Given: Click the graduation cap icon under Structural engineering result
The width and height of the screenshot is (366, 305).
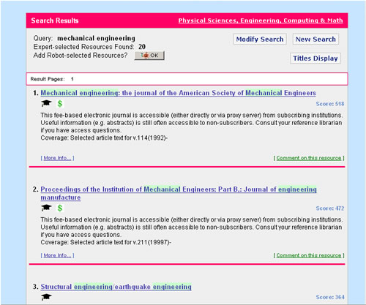Looking at the screenshot, I should coord(46,297).
